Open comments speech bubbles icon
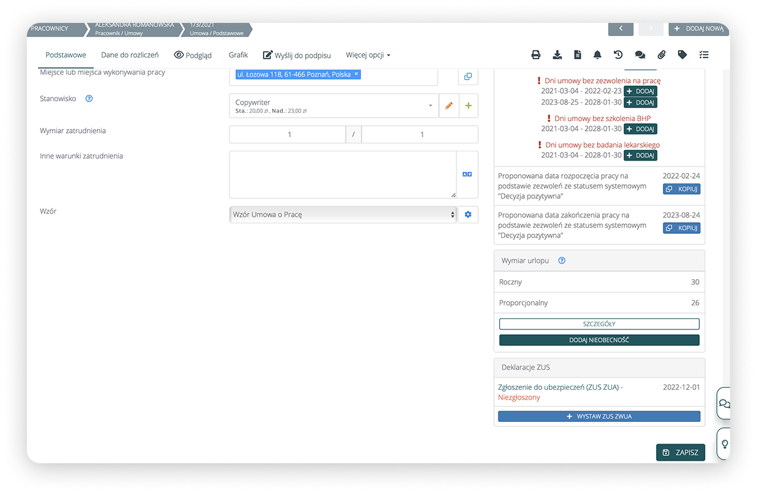The width and height of the screenshot is (757, 494). [x=640, y=55]
